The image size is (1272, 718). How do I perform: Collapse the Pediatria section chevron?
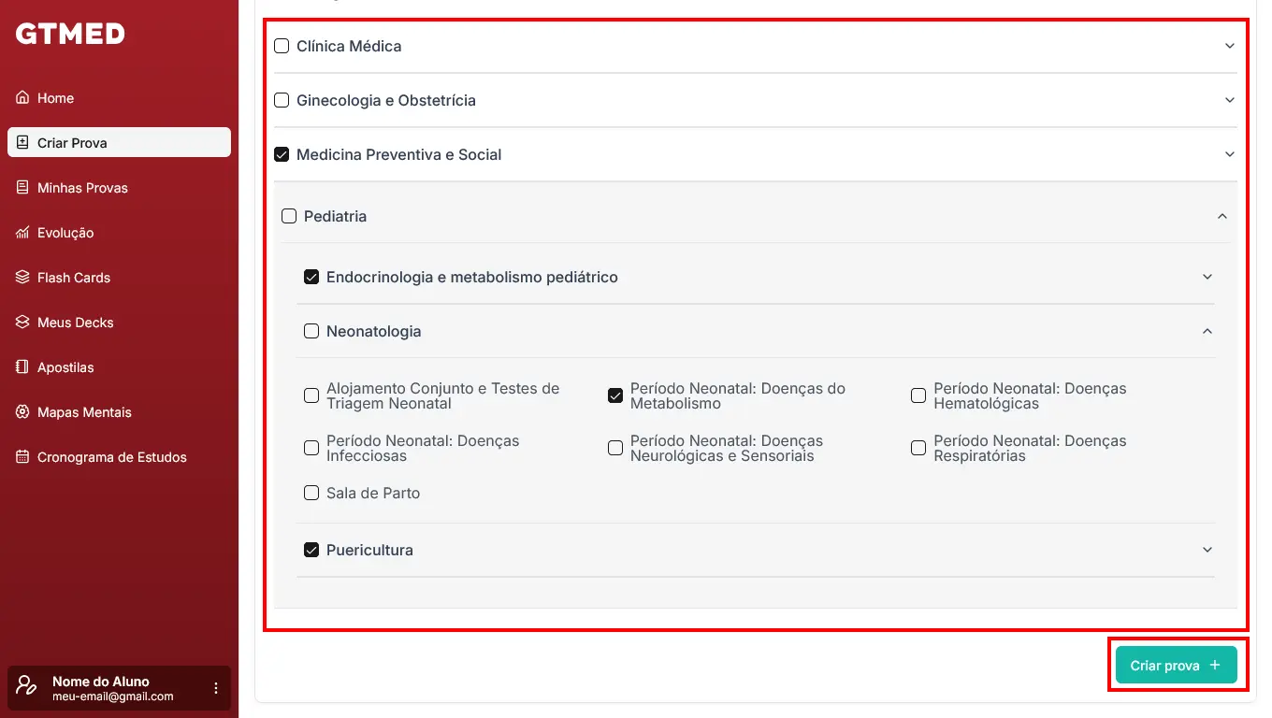click(x=1222, y=216)
